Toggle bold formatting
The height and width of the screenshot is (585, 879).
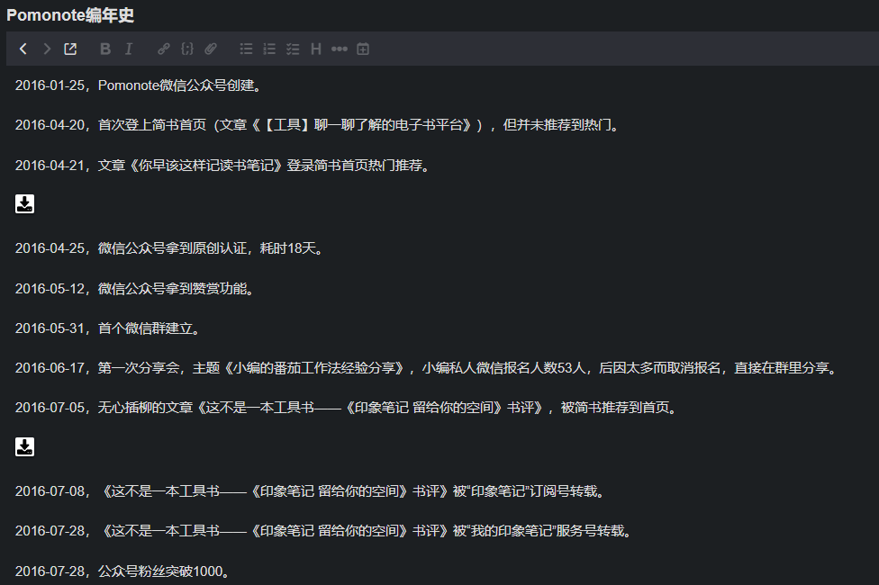104,49
